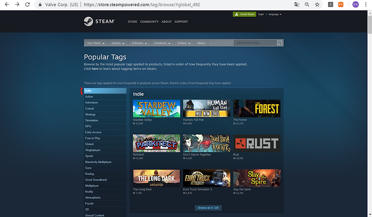
Task: Select the Multiplayer tag
Action: point(105,185)
